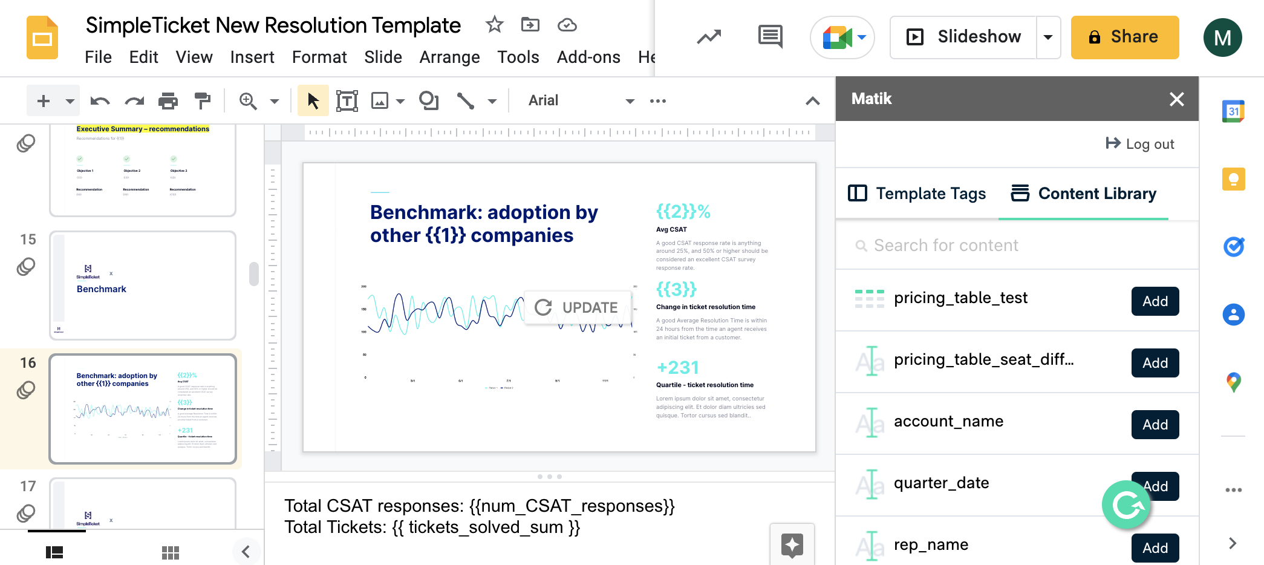Screen dimensions: 1264x565
Task: Add the account_name content item
Action: (1155, 425)
